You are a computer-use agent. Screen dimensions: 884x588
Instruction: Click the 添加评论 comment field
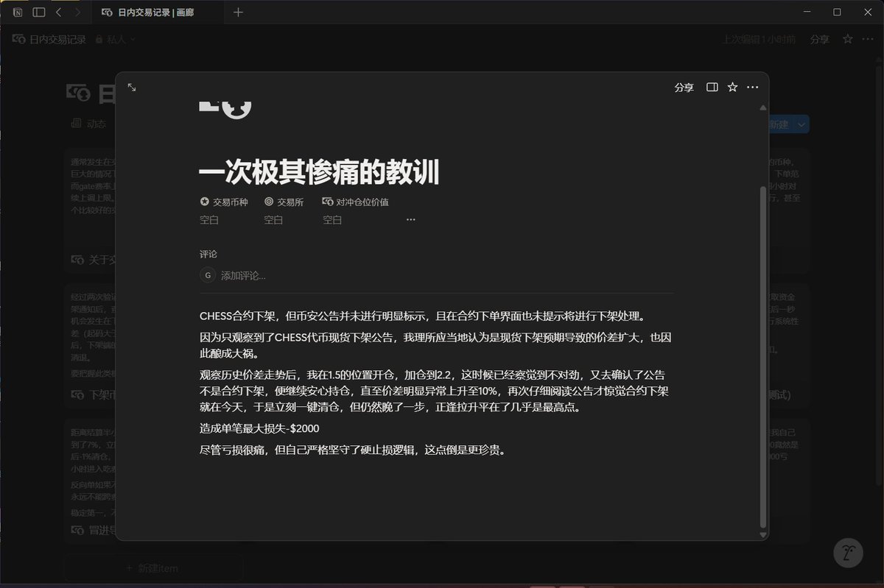click(244, 276)
